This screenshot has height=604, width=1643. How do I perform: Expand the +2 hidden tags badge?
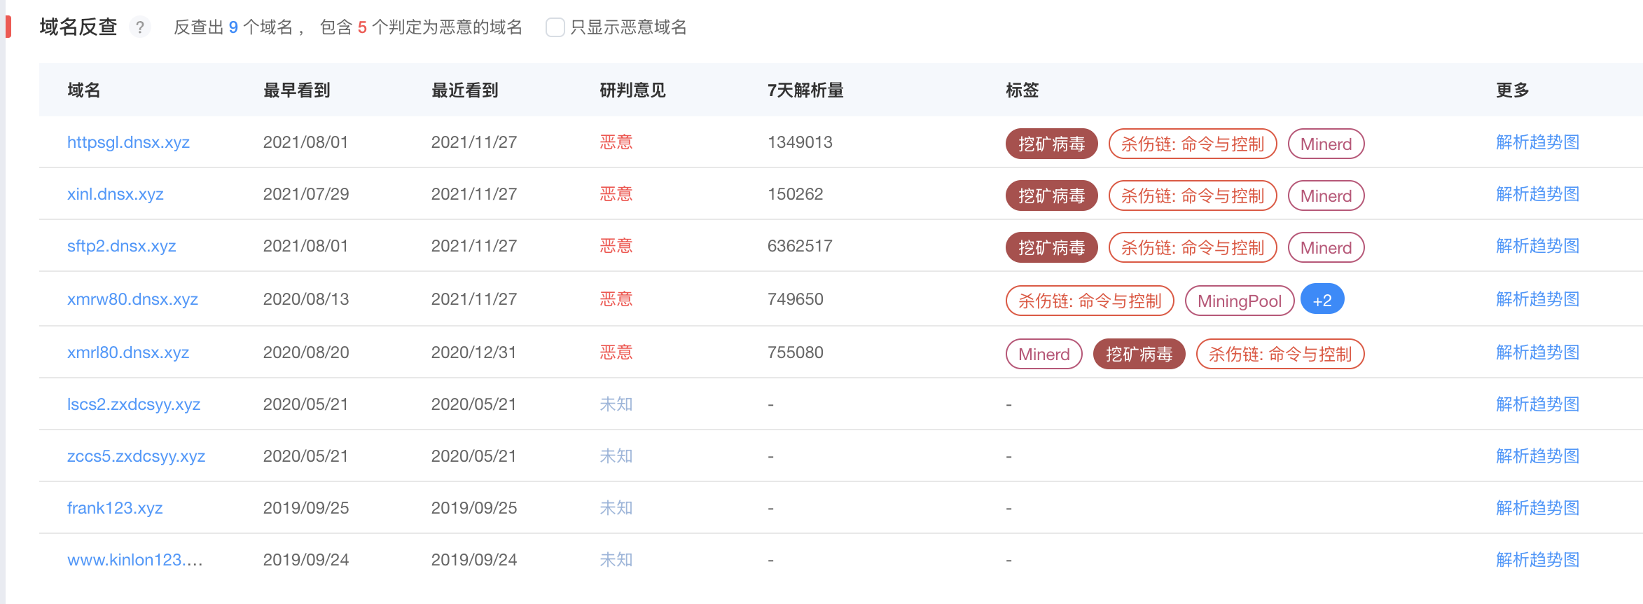[x=1322, y=300]
